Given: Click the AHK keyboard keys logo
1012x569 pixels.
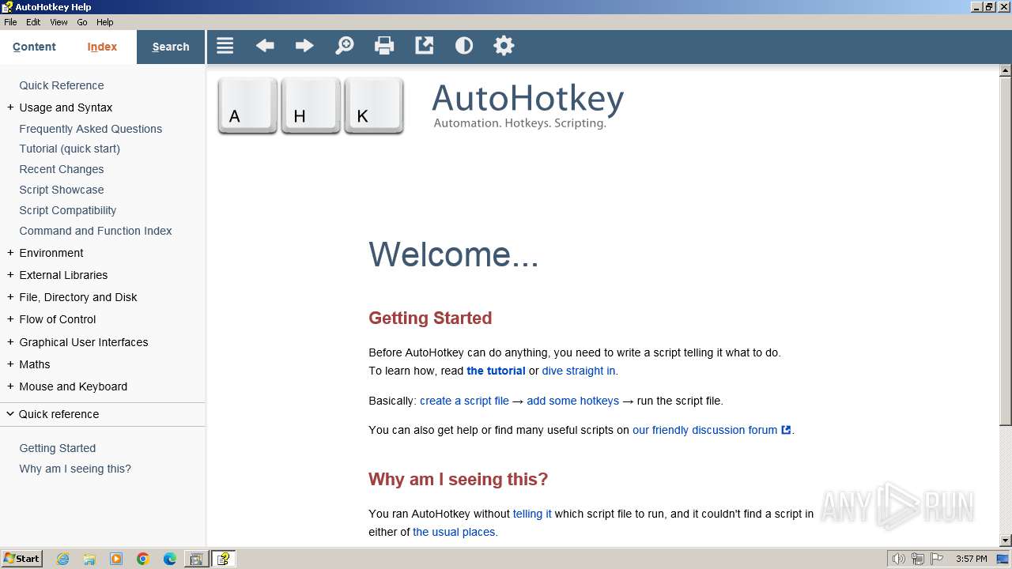Looking at the screenshot, I should [311, 105].
